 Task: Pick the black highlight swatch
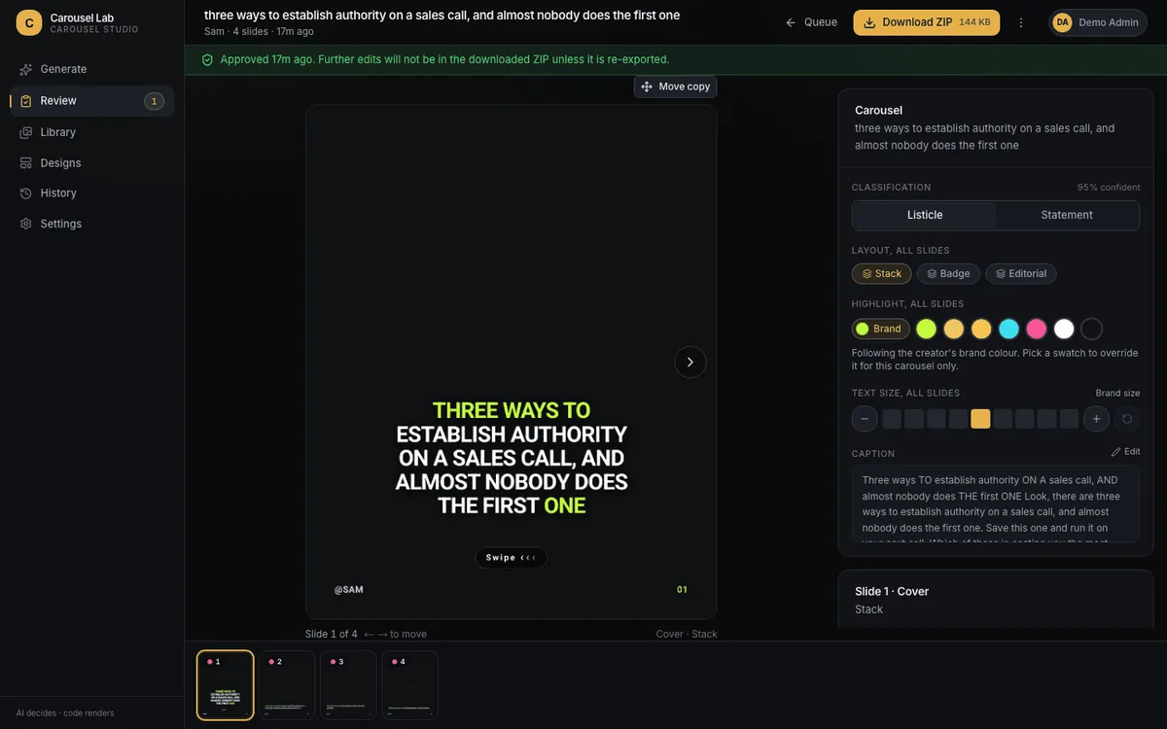point(1091,329)
